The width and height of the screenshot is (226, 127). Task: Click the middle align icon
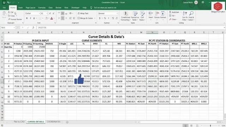coord(63,13)
